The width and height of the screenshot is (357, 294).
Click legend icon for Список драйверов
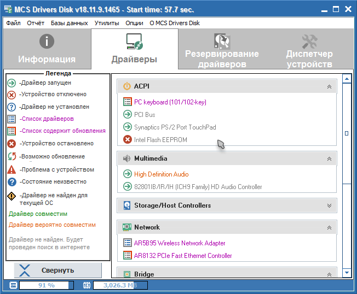click(11, 119)
